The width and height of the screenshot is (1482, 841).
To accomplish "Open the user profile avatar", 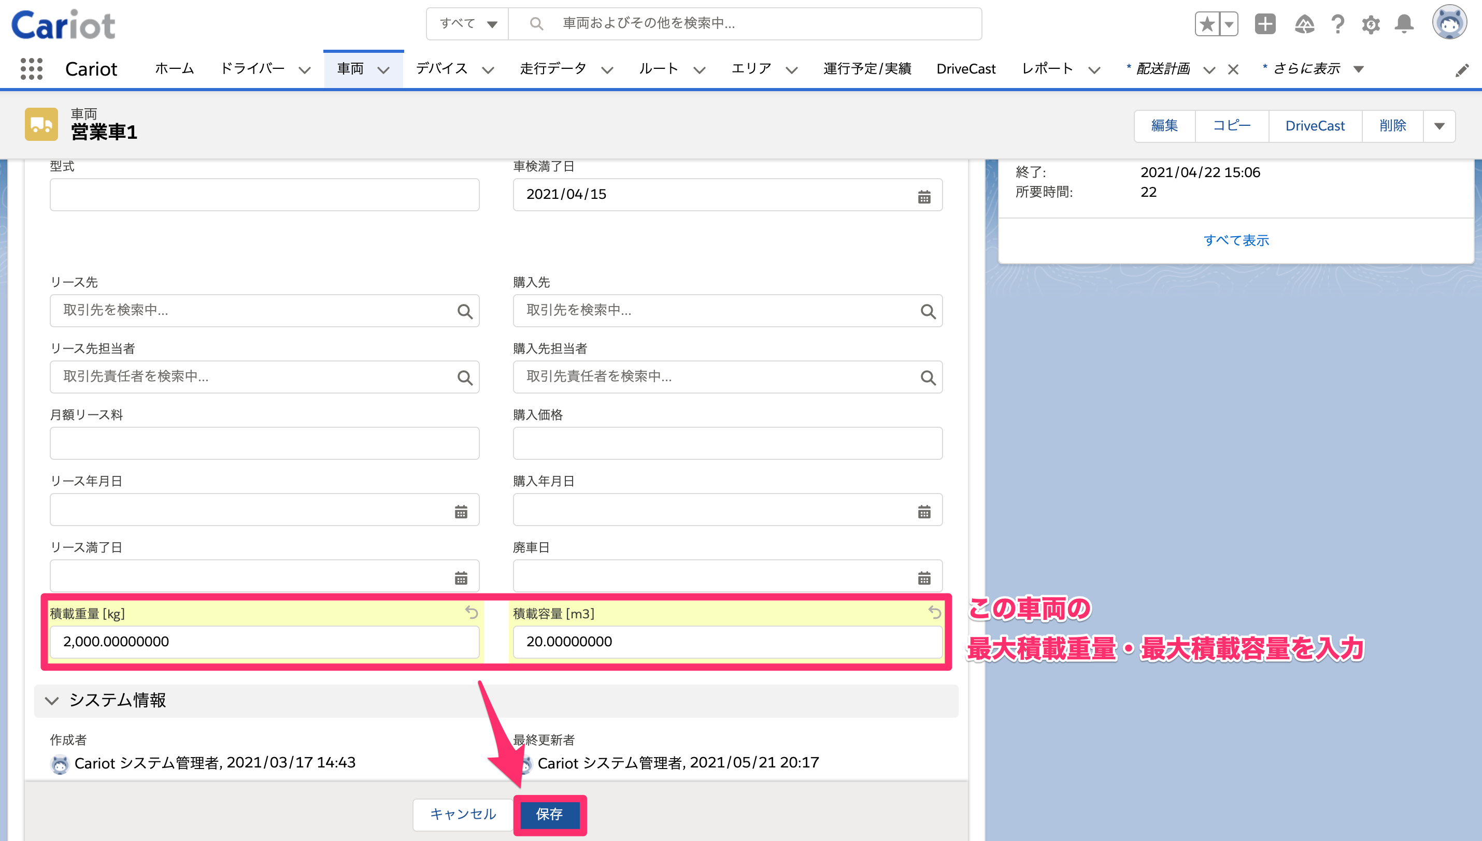I will coord(1449,23).
